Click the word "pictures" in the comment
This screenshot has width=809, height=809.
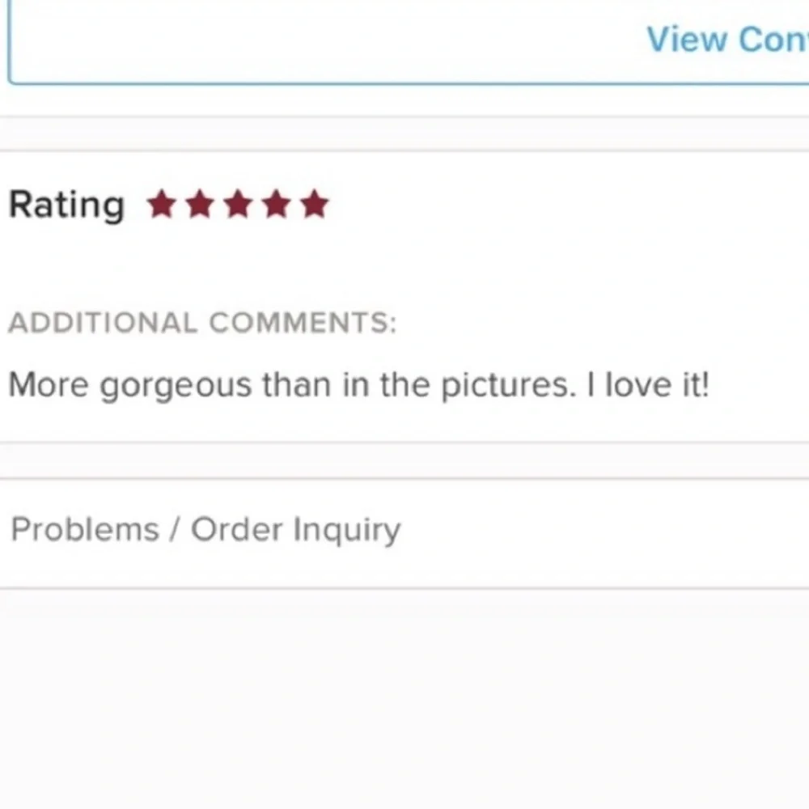506,385
